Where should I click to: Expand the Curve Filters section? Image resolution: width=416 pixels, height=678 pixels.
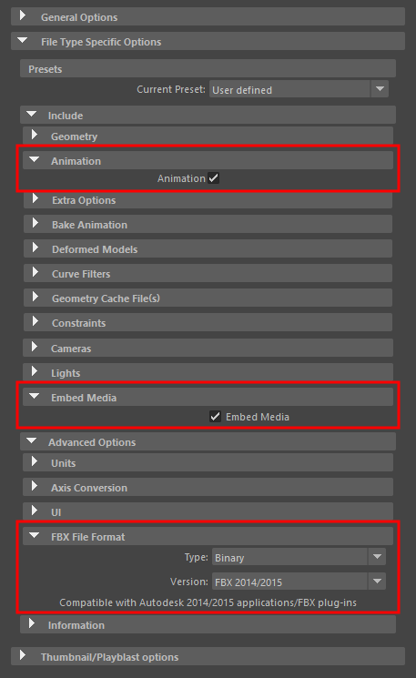[208, 273]
